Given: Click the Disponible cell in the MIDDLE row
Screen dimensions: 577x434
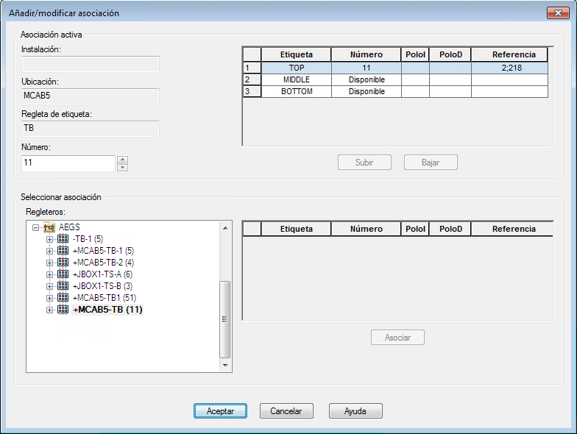Looking at the screenshot, I should (367, 79).
